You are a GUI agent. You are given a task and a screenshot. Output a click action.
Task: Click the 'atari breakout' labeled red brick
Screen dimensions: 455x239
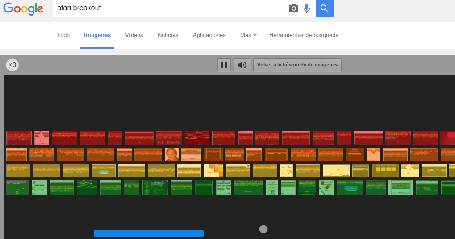click(169, 138)
